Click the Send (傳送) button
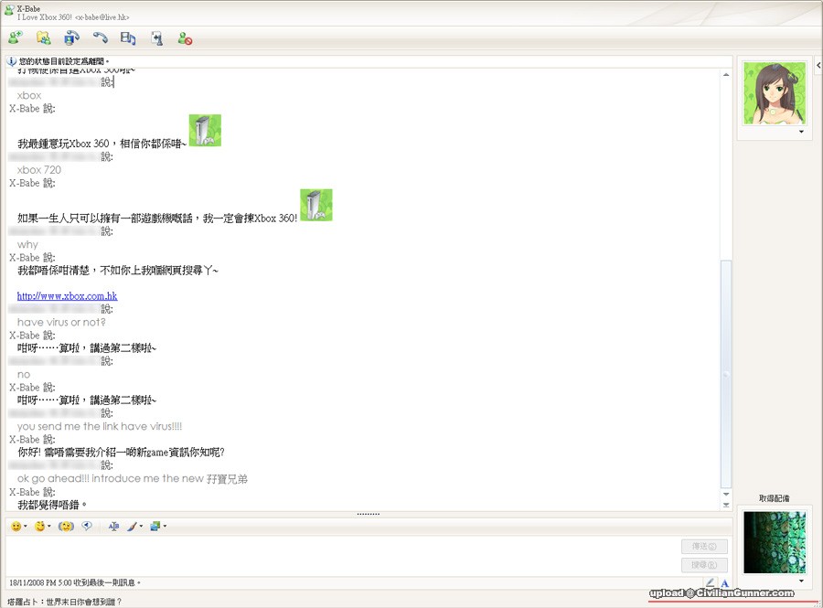Screen dimensions: 823x608 (704, 547)
